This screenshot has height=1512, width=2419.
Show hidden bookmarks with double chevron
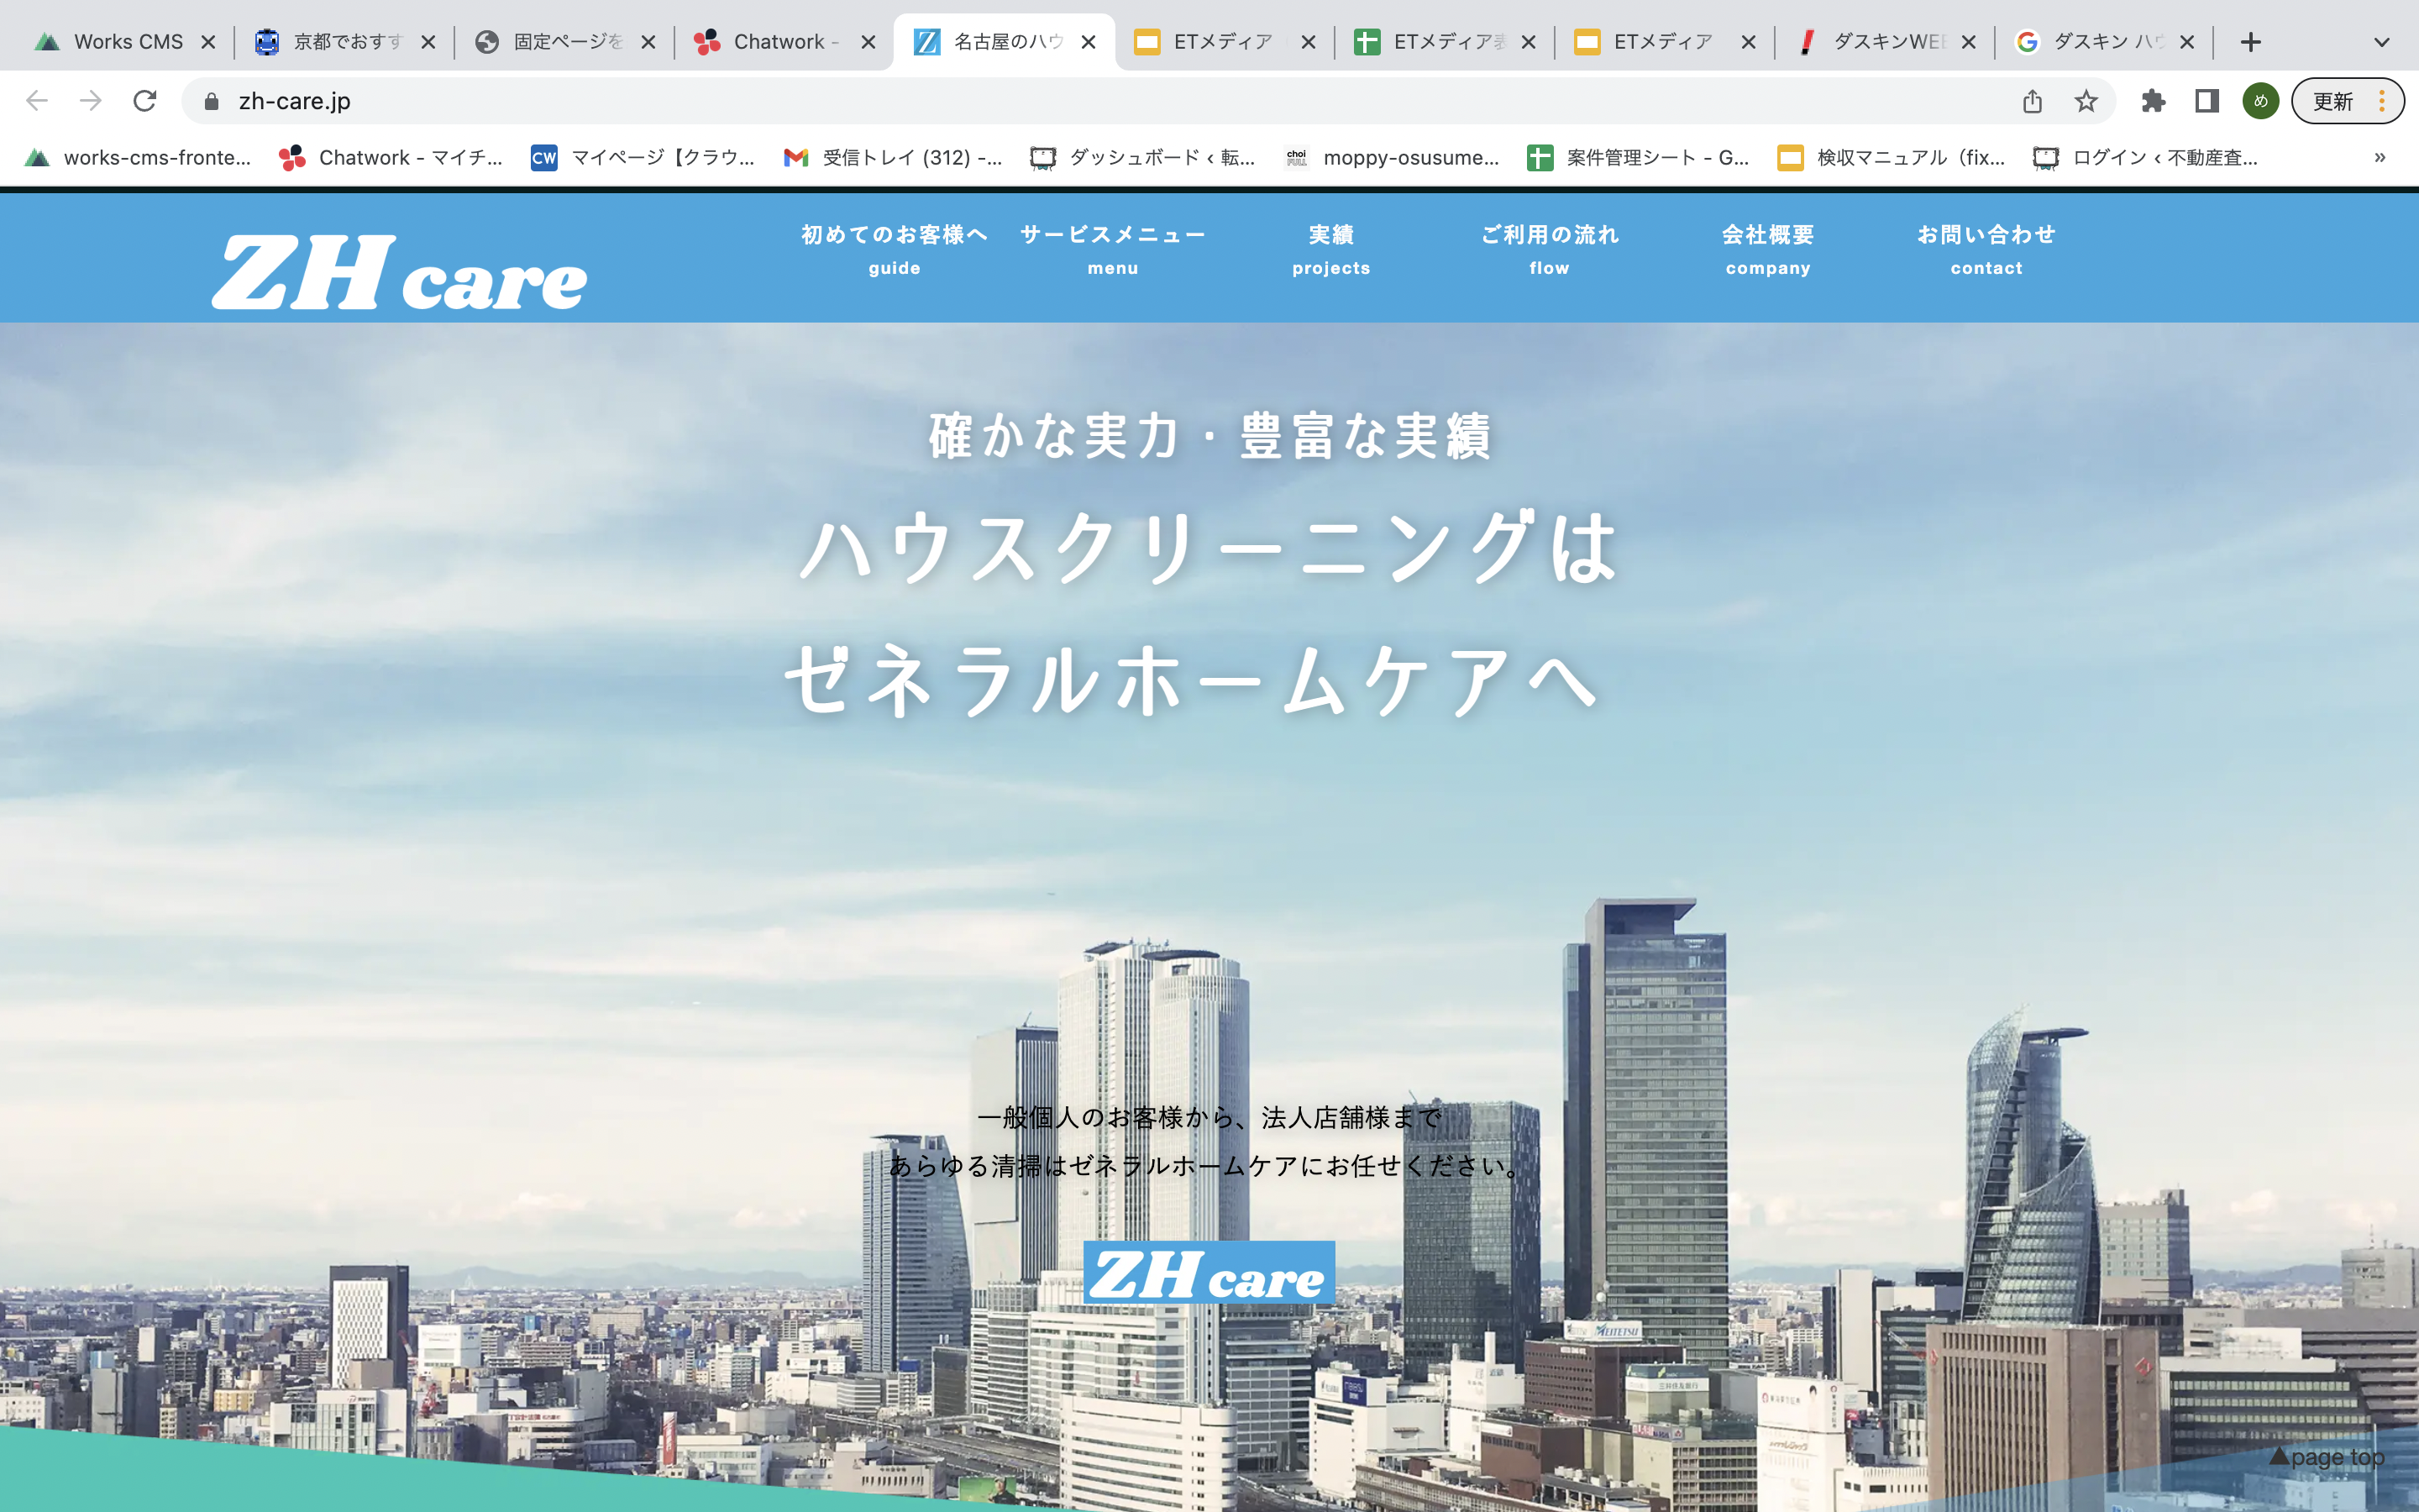tap(2380, 157)
